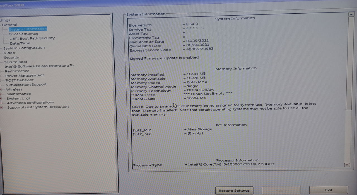Screen dimensions: 357x195
Task: Click the centered System Information heading
Action: tap(235, 18)
